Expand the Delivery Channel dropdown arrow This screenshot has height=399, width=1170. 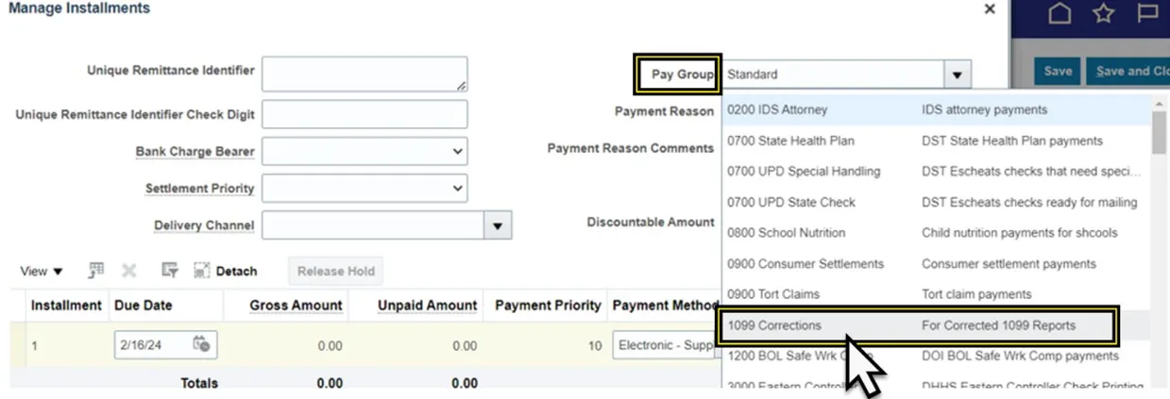[499, 226]
